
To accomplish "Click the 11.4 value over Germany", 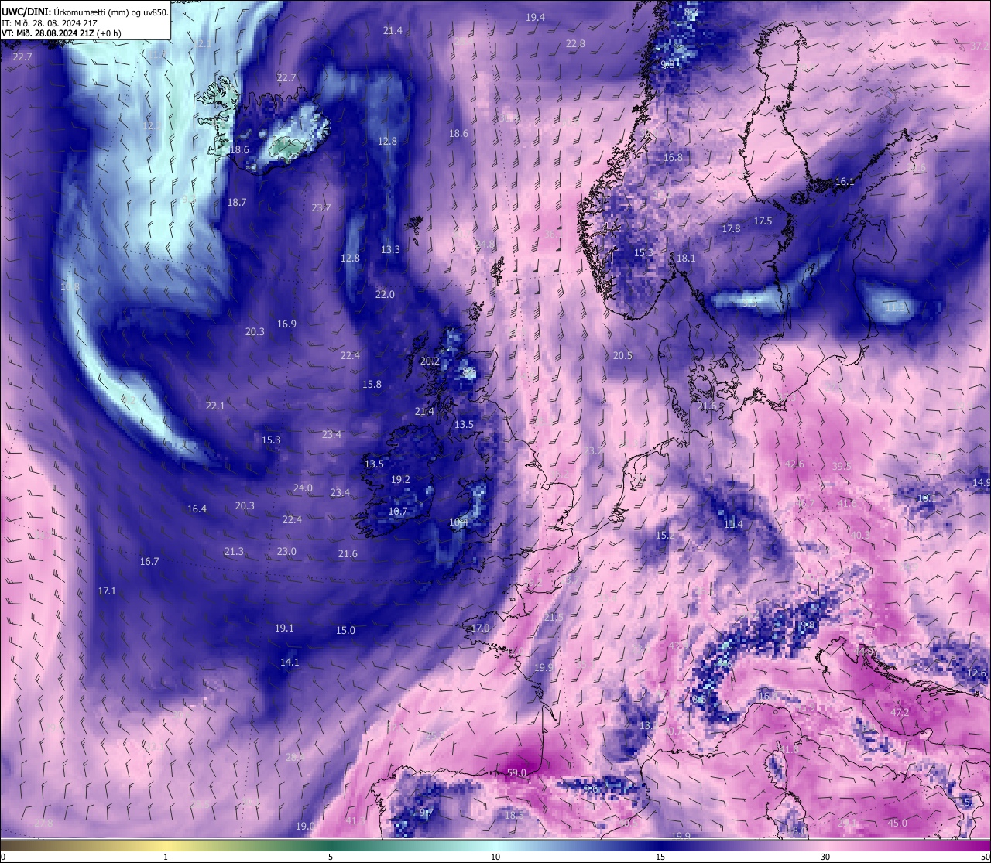I will click(x=733, y=524).
